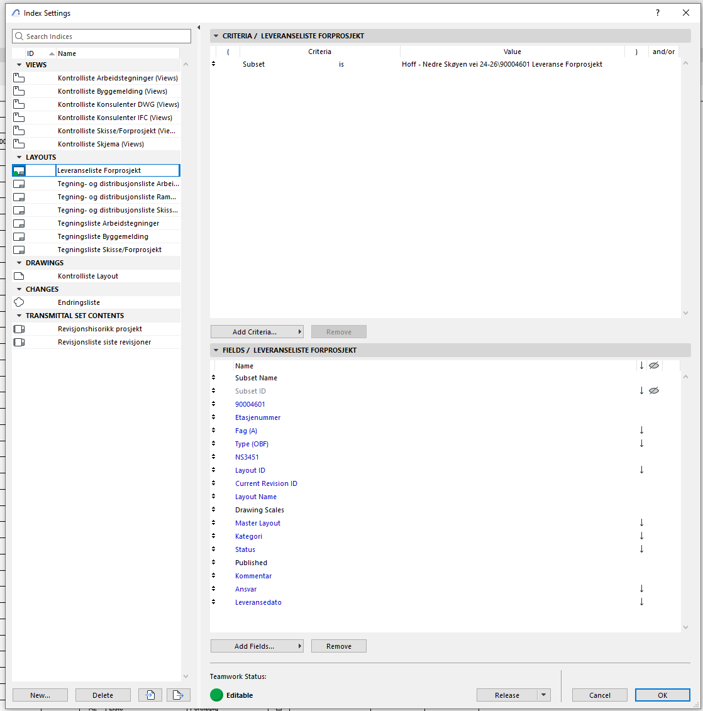Image resolution: width=703 pixels, height=711 pixels.
Task: Collapse the VIEWS group in index list
Action: 19,65
